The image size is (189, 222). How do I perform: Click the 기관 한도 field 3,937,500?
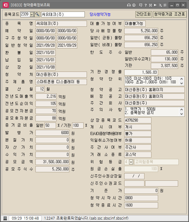coord(164,66)
